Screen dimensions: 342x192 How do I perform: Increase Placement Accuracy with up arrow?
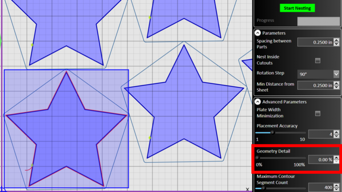[x=336, y=132]
